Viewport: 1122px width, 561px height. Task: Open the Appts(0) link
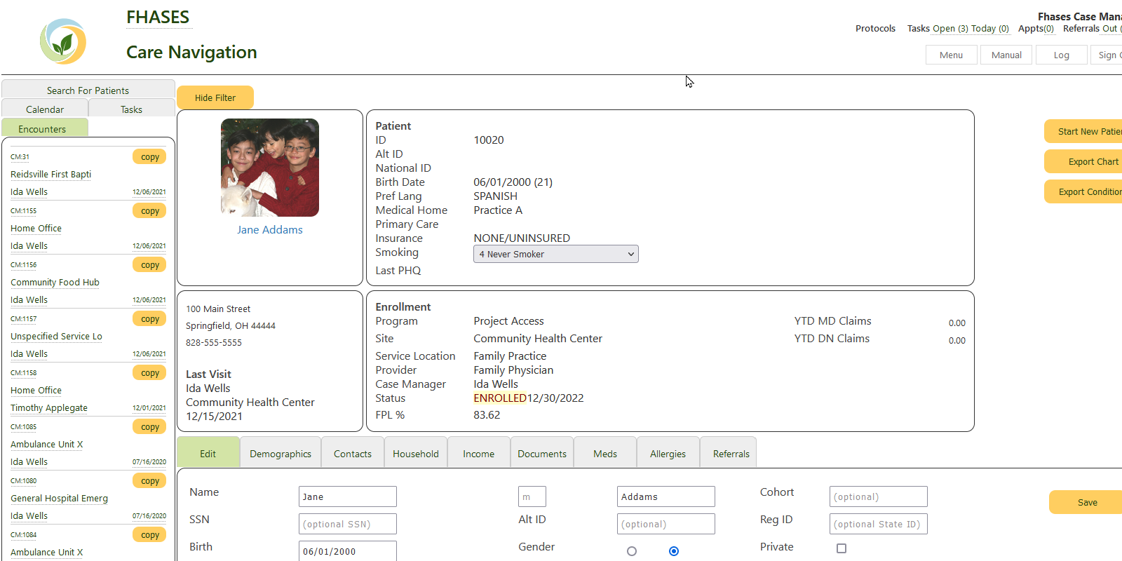pyautogui.click(x=1036, y=29)
